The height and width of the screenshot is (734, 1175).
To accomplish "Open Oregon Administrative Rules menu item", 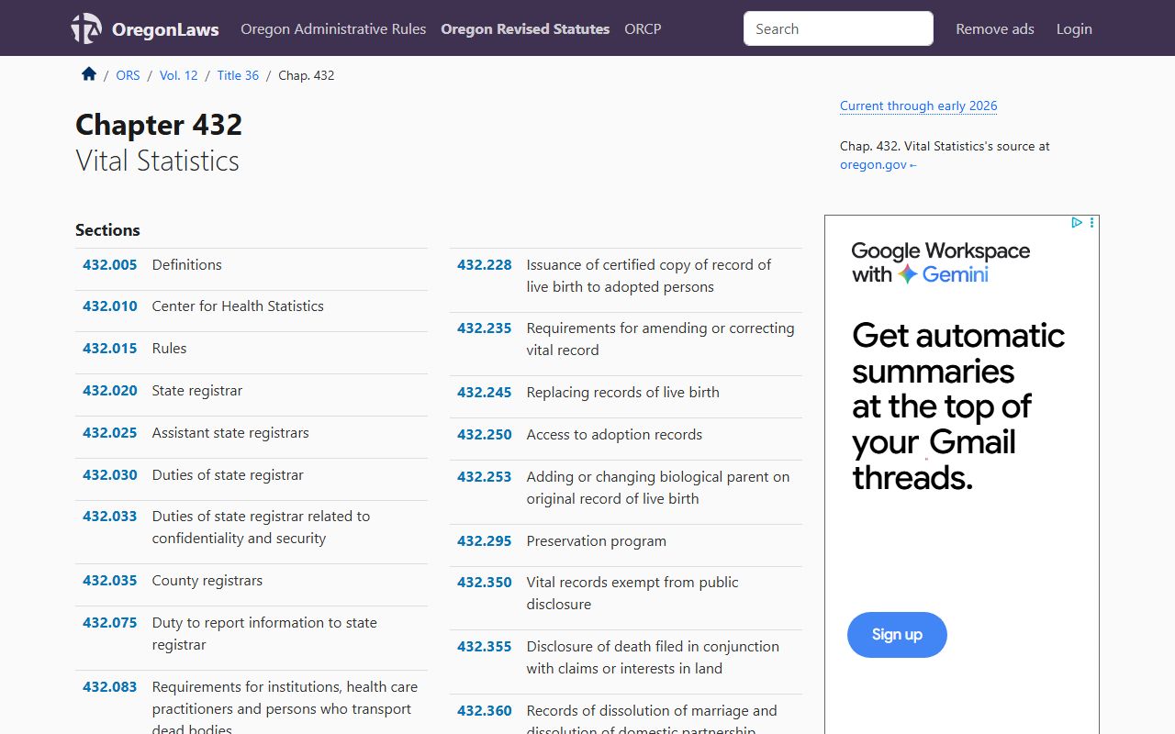I will coord(333,28).
